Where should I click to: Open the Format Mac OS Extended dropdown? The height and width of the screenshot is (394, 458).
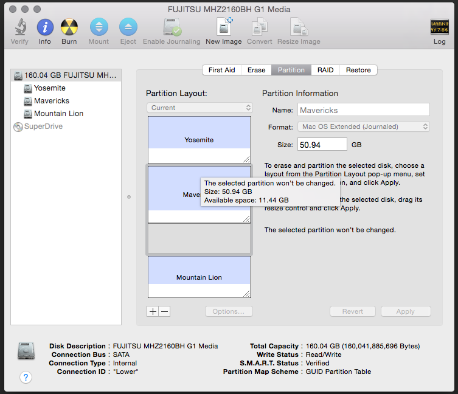(364, 126)
